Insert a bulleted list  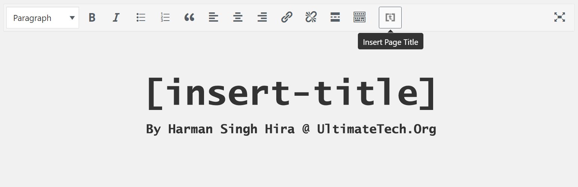(141, 17)
